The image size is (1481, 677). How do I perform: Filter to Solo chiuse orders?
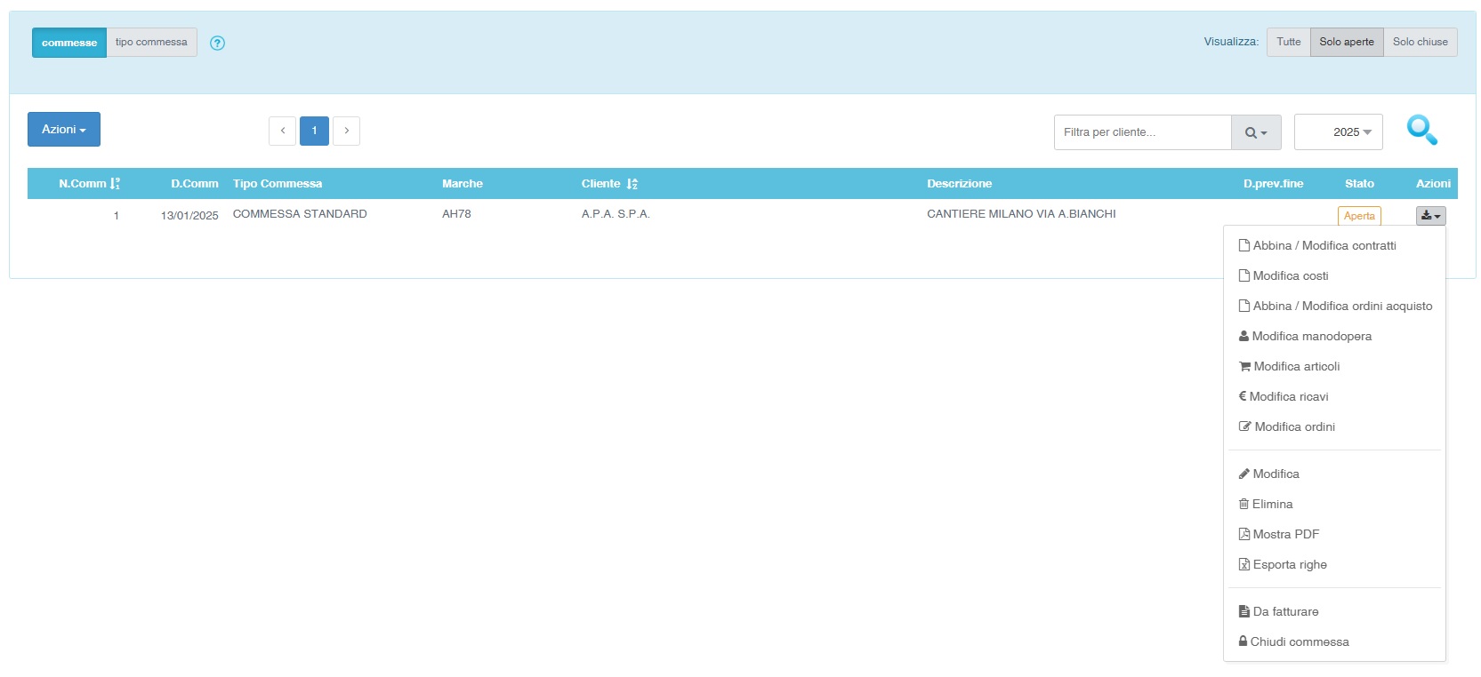pos(1420,42)
